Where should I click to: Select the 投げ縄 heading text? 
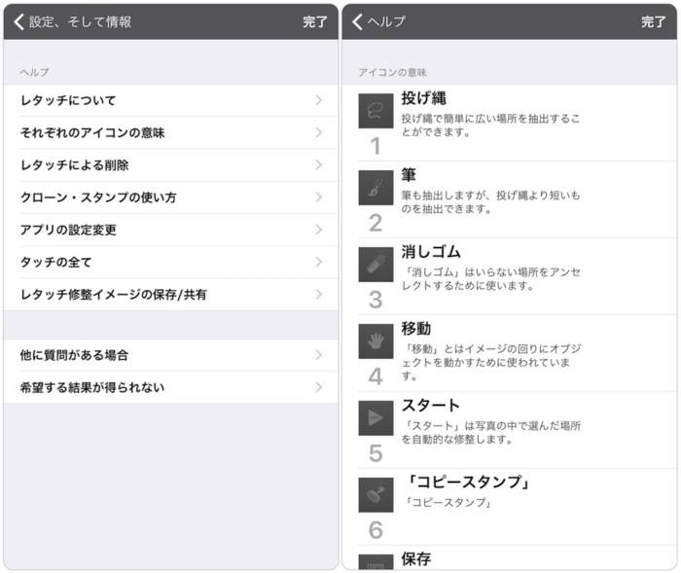pyautogui.click(x=424, y=98)
